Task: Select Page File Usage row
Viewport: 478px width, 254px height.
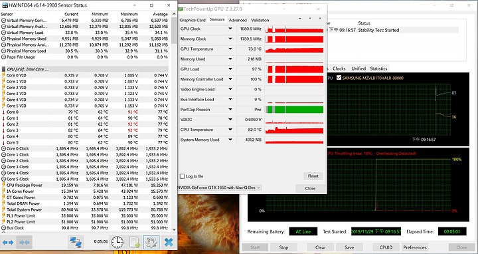Action: coord(84,57)
